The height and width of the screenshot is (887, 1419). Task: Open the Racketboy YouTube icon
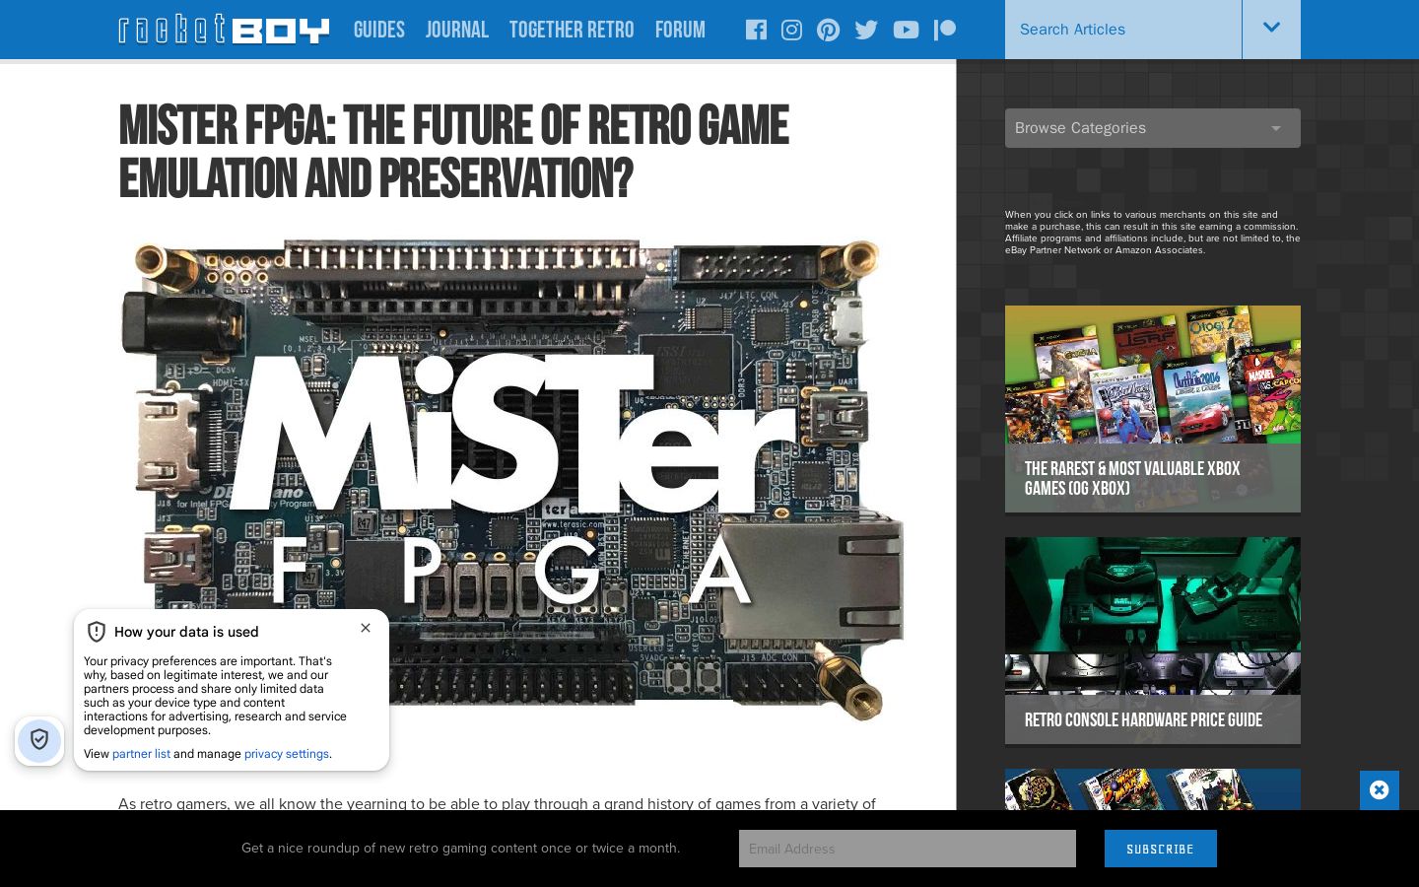coord(906,30)
